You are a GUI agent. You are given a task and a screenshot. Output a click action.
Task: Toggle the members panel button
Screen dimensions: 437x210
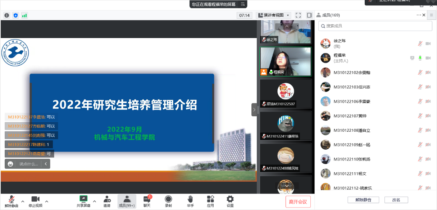(x=127, y=201)
